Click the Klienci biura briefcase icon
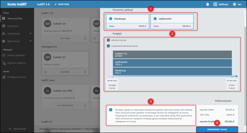247x133 pixels. point(4,41)
